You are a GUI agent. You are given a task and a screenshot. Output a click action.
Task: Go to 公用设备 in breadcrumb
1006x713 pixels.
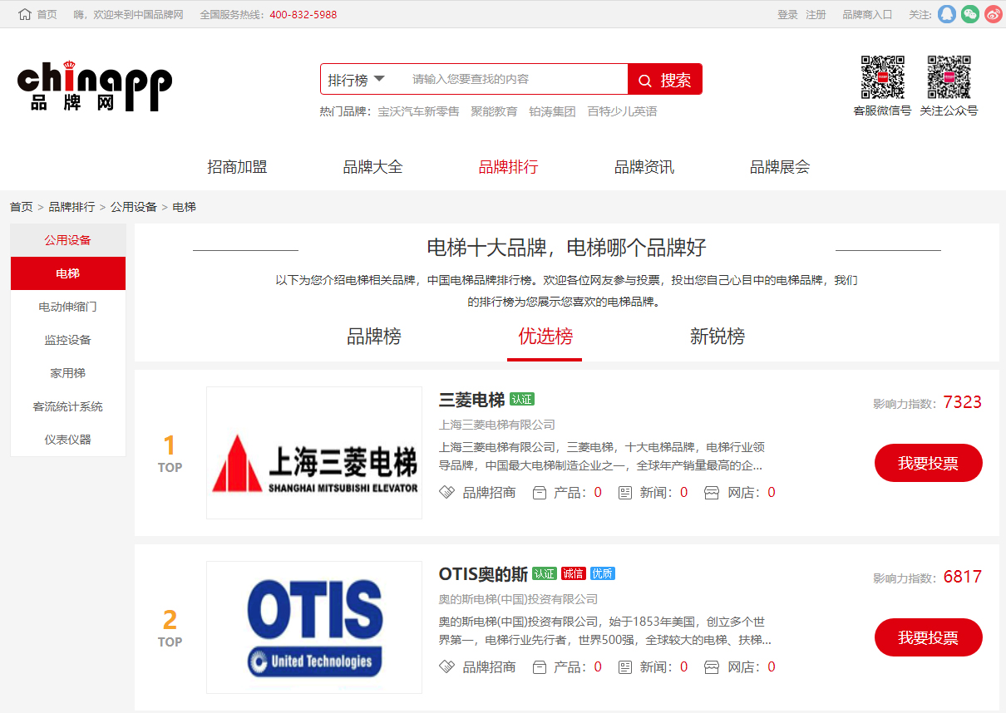tap(134, 207)
